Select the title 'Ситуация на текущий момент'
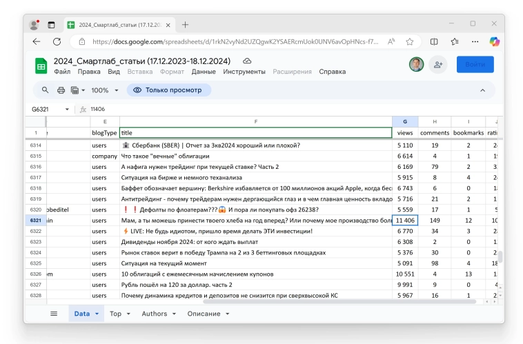This screenshot has width=523, height=344. 256,263
